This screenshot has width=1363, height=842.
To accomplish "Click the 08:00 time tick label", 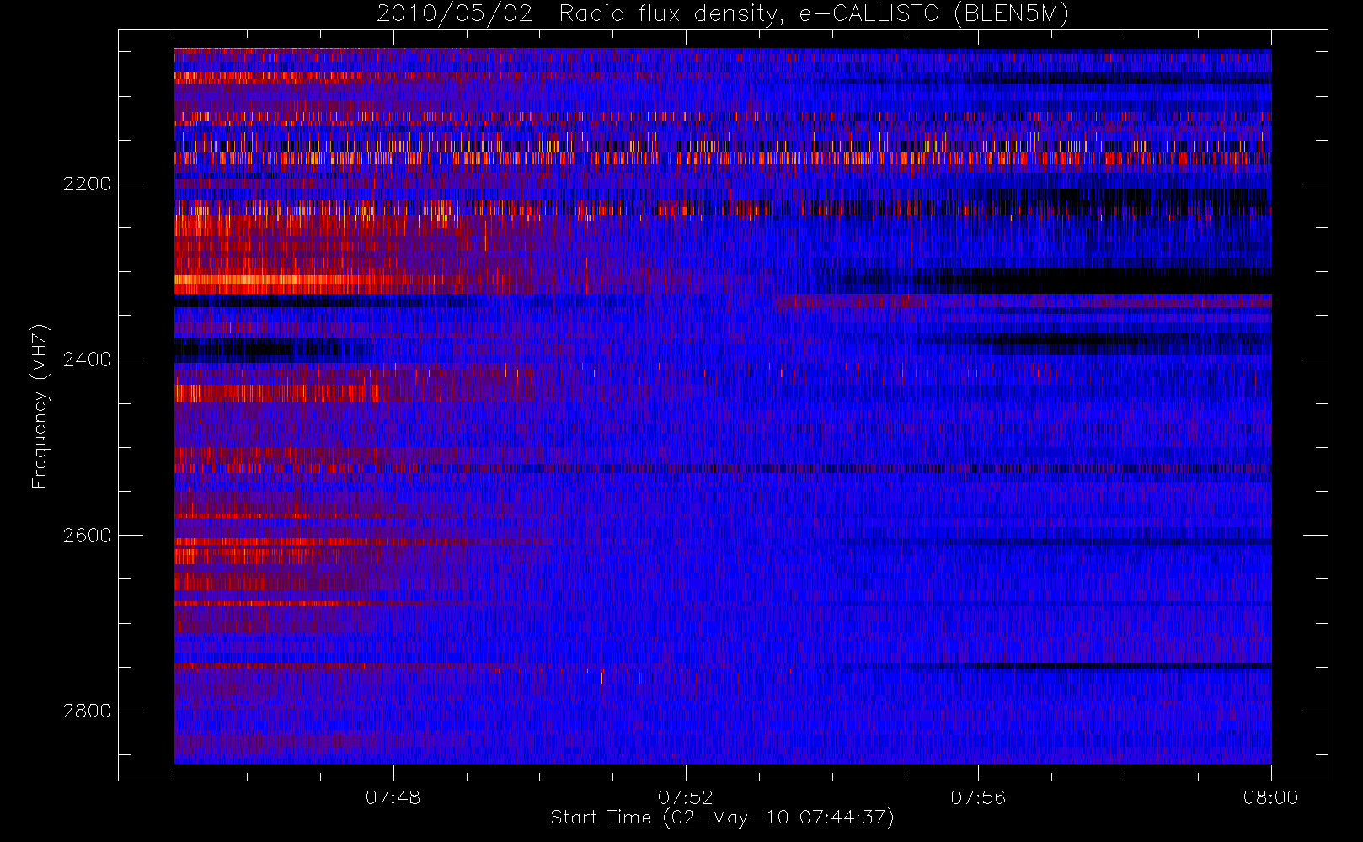I will point(1270,797).
